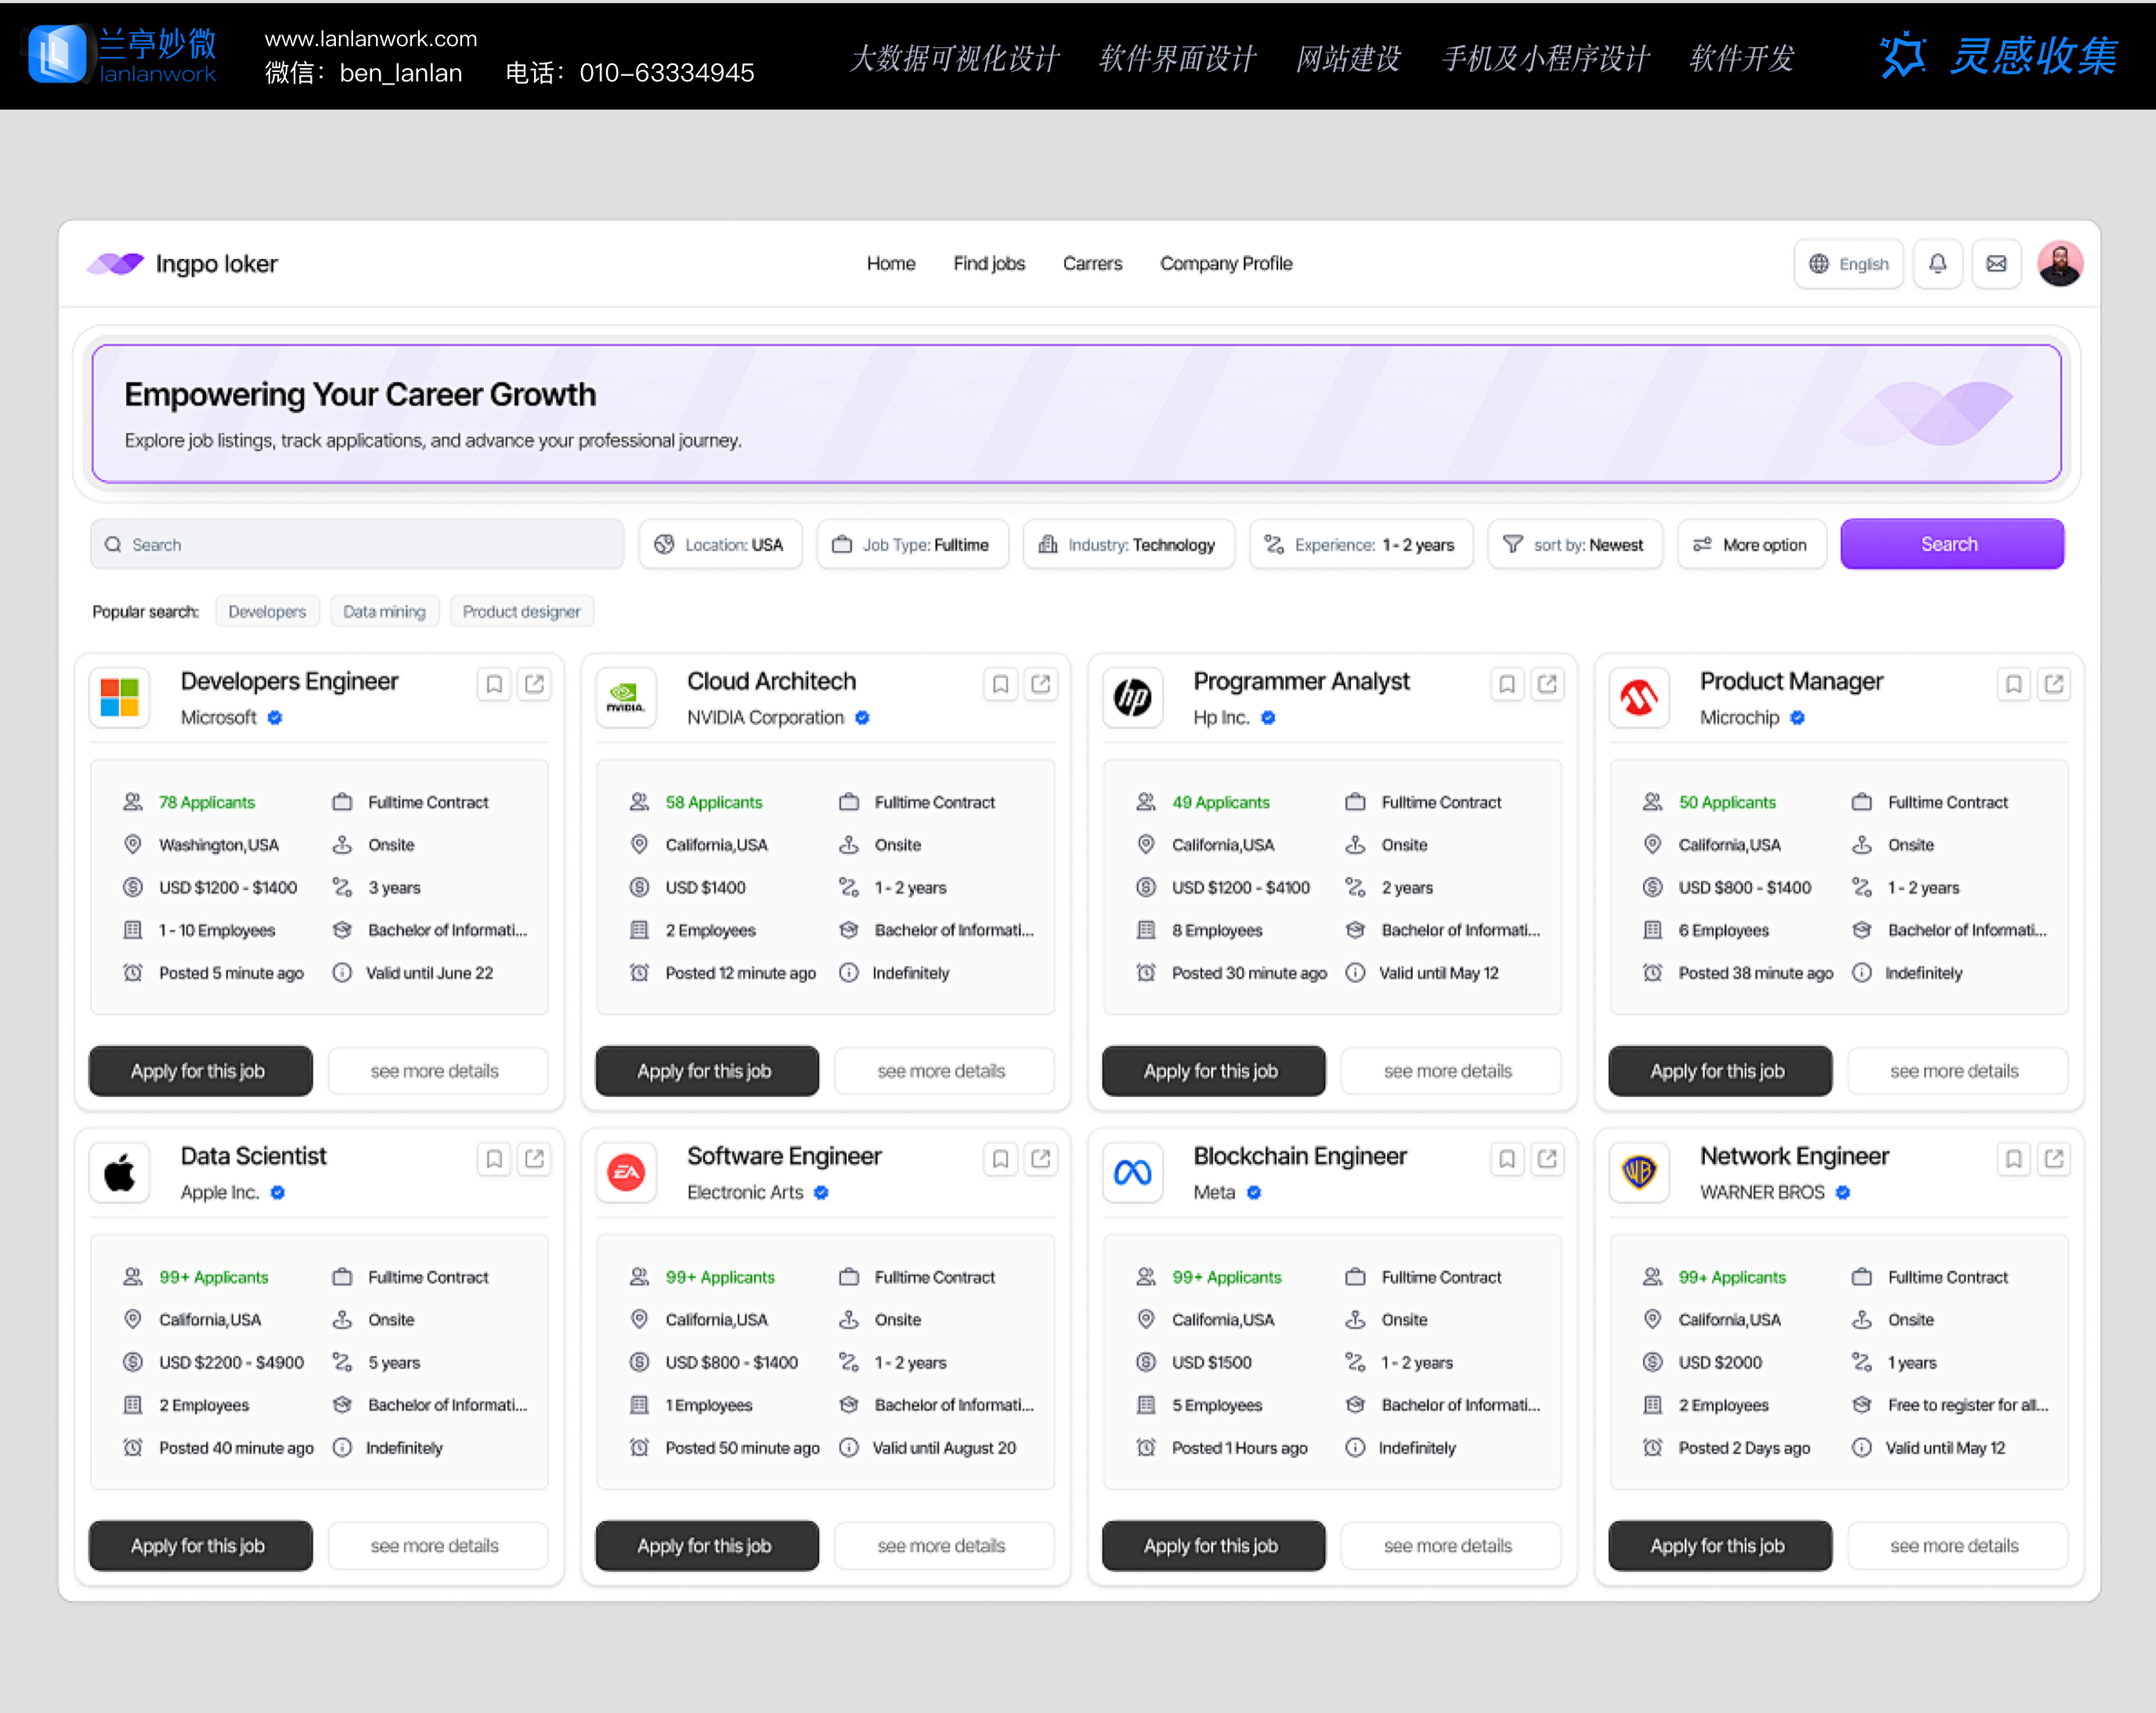Open the Company Profile menu item
The width and height of the screenshot is (2156, 1713).
(x=1226, y=264)
